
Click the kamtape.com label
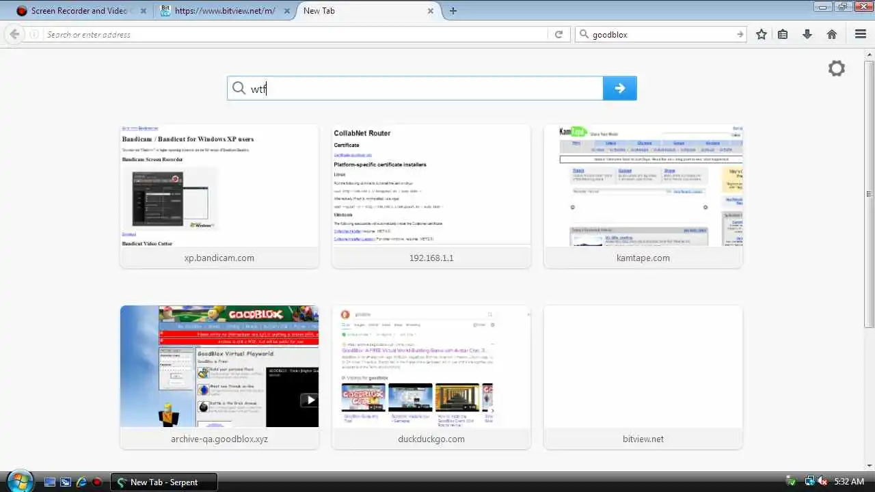point(643,258)
